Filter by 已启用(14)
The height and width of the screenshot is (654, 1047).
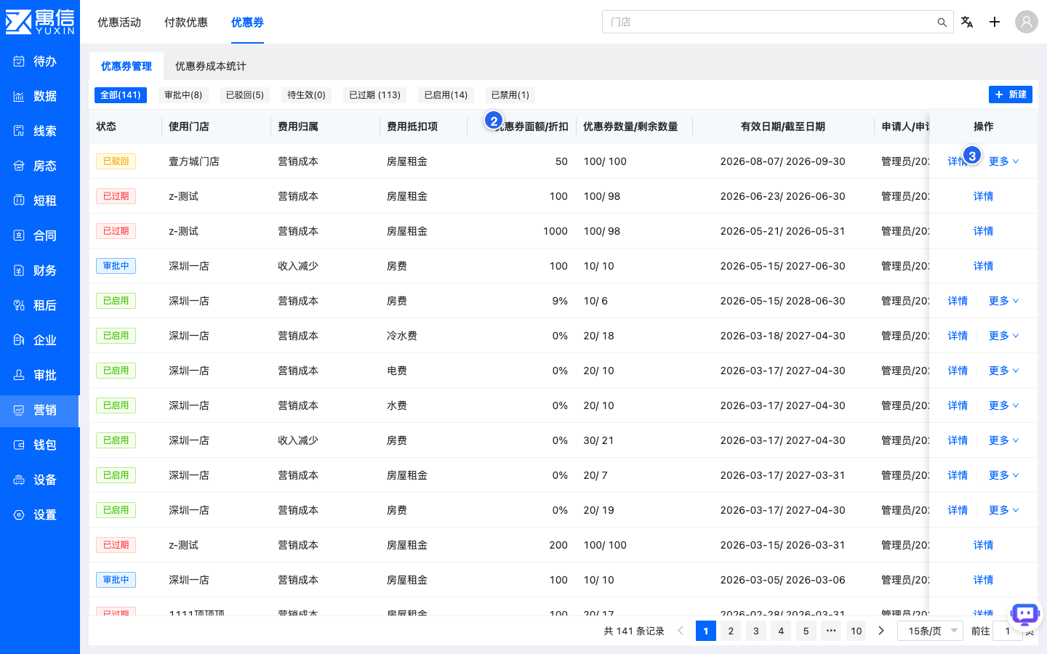pos(446,95)
